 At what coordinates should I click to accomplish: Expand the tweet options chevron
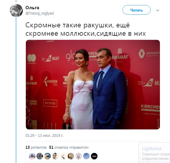158,10
